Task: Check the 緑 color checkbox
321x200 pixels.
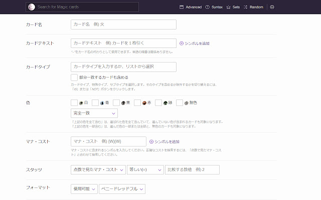Action: (x=158, y=102)
